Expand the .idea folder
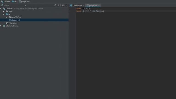This screenshot has width=176, height=99. [x=4, y=12]
